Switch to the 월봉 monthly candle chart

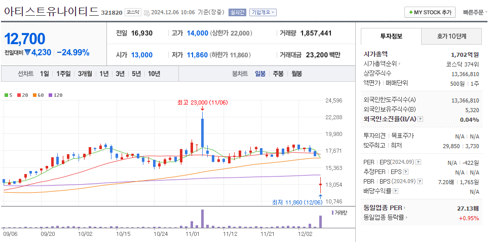(296, 74)
